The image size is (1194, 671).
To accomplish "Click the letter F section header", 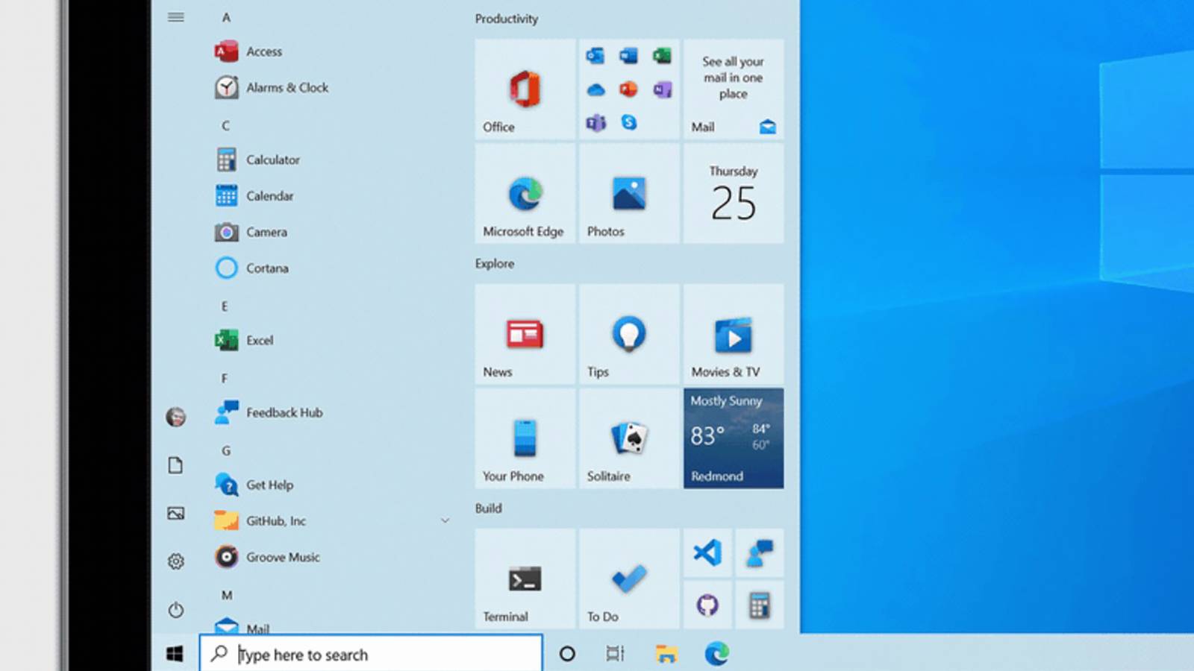I will coord(225,378).
